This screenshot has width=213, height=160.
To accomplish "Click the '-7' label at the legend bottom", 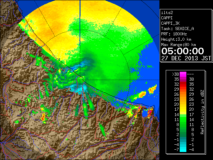I will click(x=176, y=150).
